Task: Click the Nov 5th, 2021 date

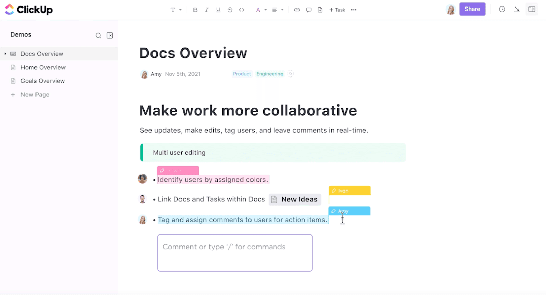Action: click(183, 74)
